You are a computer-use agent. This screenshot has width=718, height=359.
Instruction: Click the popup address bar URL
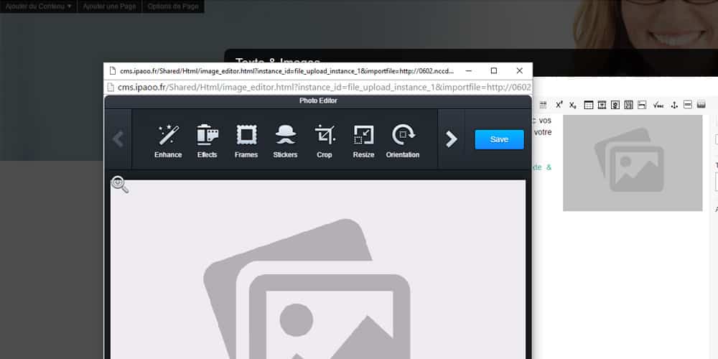(325, 87)
